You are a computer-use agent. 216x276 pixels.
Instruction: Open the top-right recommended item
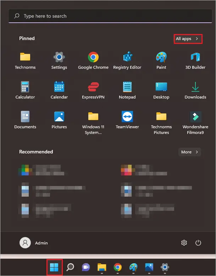[x=144, y=170]
